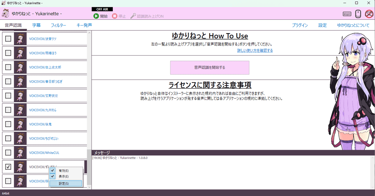Screen dimensions: 375x196
Task: Click the 音声認識を開始する button
Action: 210,68
